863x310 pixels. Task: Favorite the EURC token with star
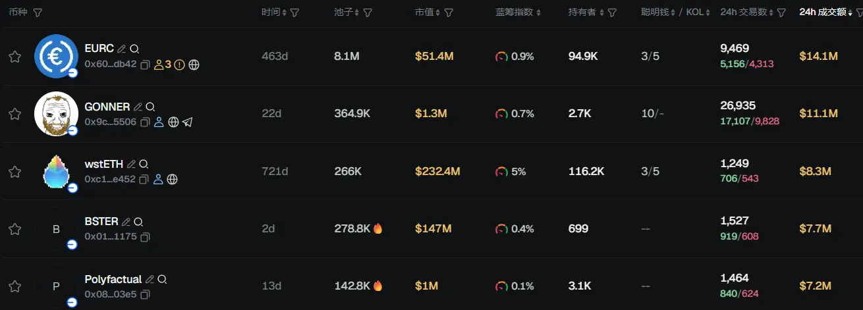tap(14, 57)
